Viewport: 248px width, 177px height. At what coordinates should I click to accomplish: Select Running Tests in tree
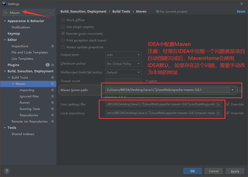point(30,109)
